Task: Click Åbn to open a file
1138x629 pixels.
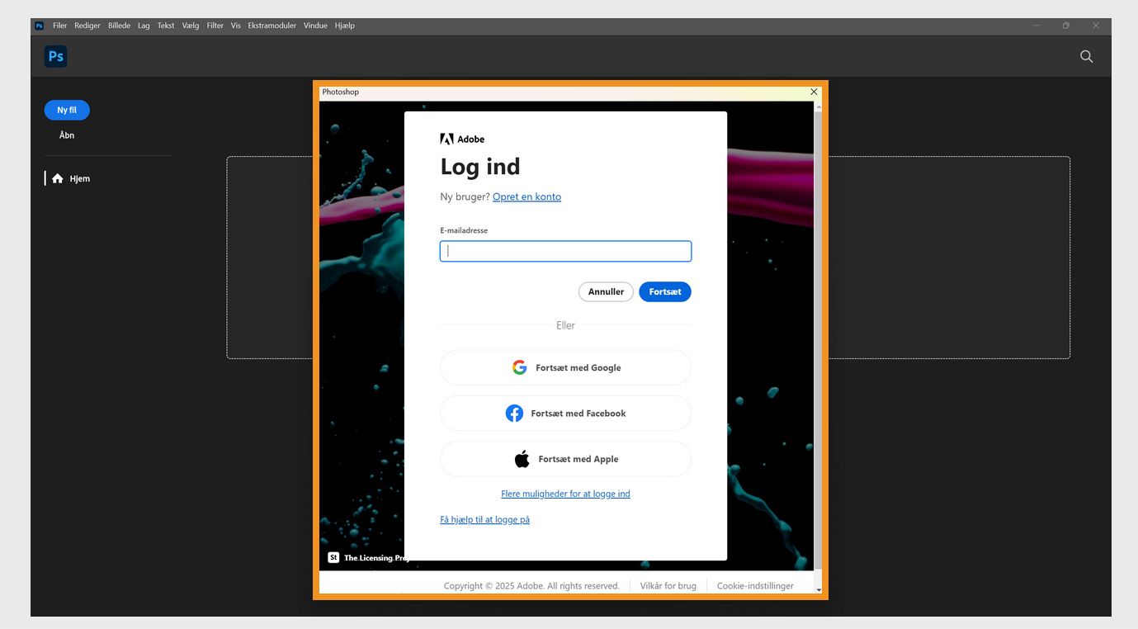Action: tap(66, 135)
